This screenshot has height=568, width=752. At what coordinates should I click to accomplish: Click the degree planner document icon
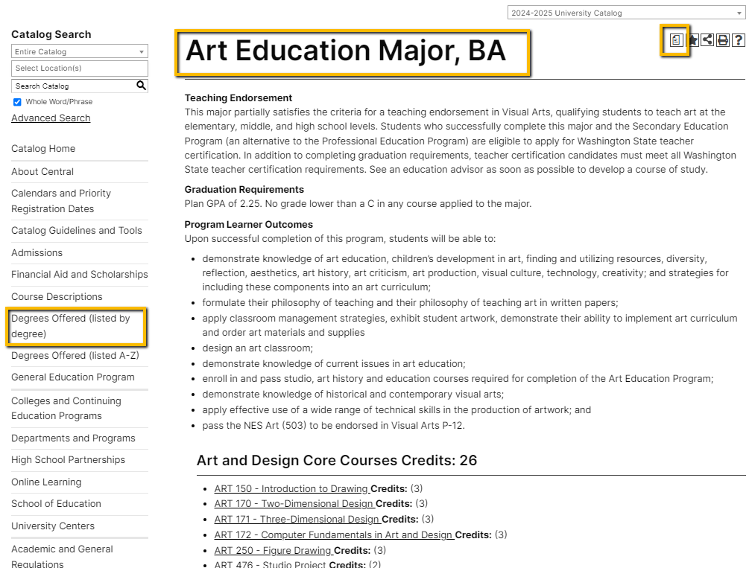675,40
